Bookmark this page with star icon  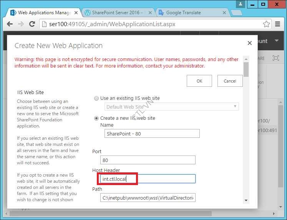[266, 24]
